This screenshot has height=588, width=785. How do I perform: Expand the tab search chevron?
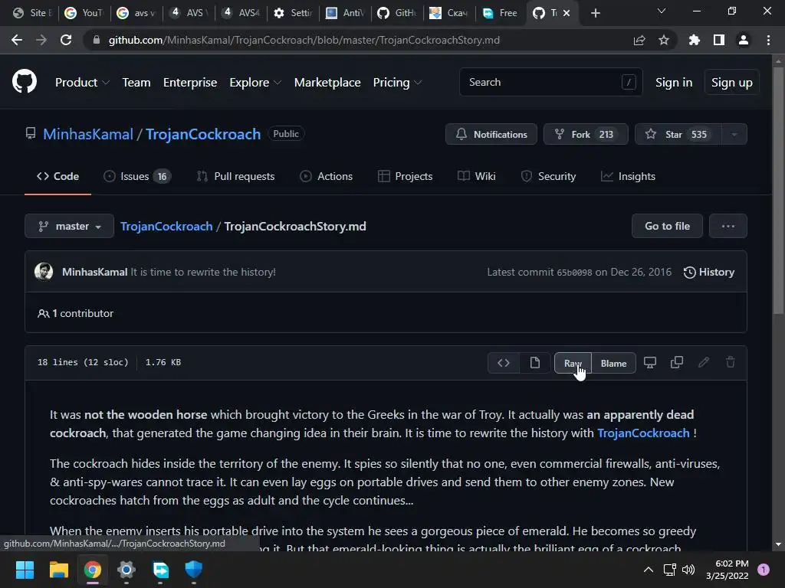pos(662,11)
